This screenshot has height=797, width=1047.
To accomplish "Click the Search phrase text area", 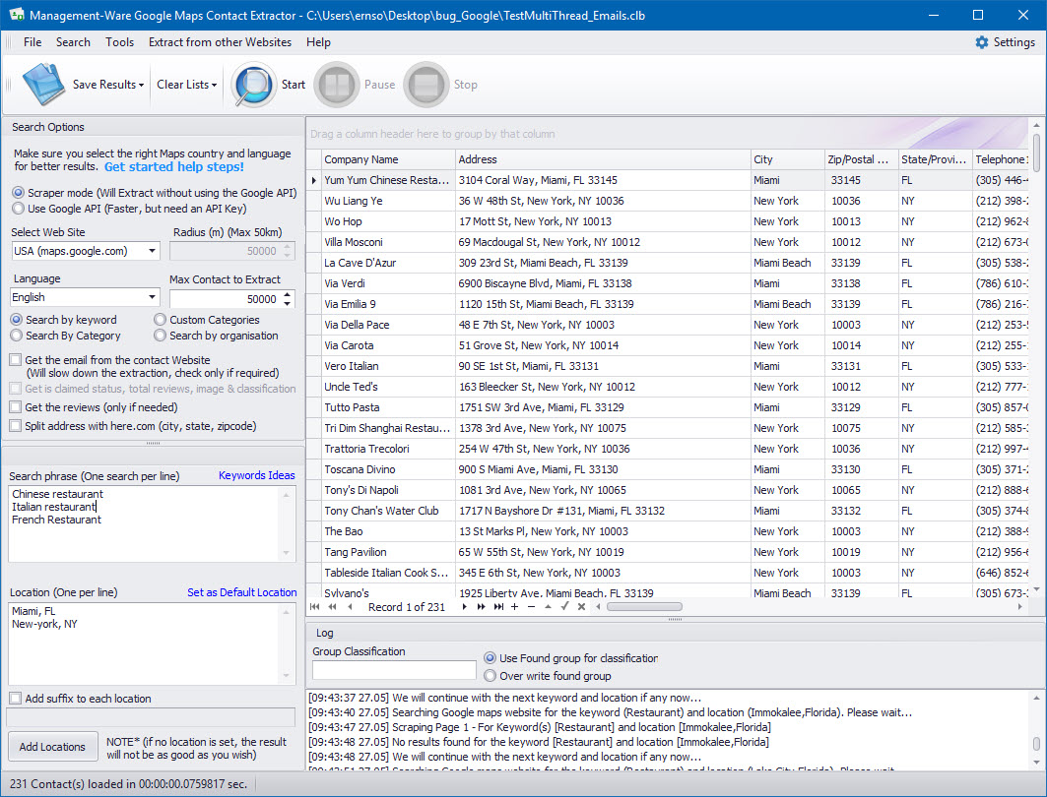I will tap(153, 523).
